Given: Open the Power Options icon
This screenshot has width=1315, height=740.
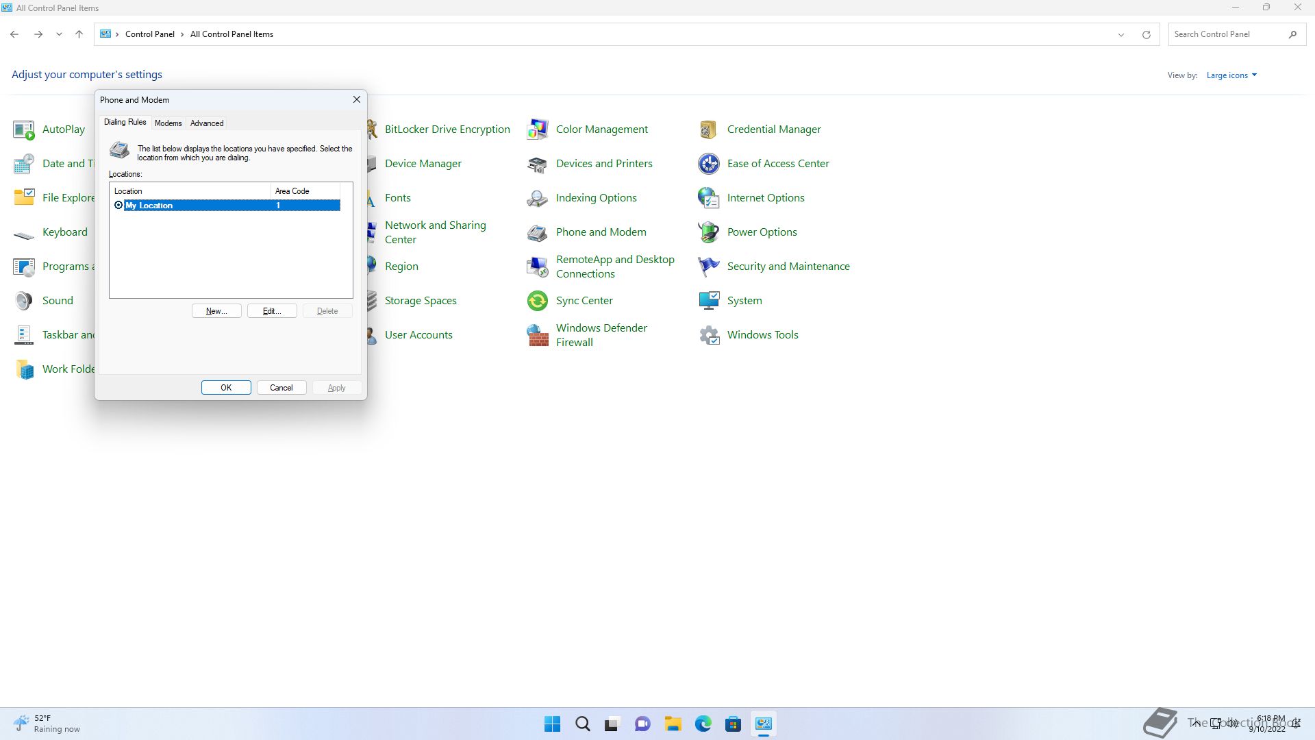Looking at the screenshot, I should tap(709, 232).
